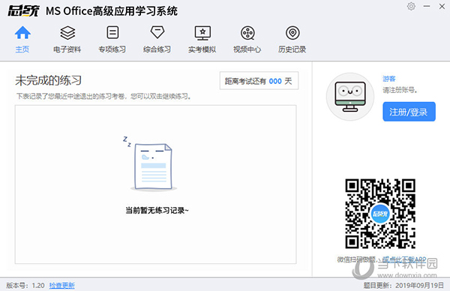The height and width of the screenshot is (291, 450).
Task: Open the 电子资料 stacked-layers icon
Action: pyautogui.click(x=67, y=33)
